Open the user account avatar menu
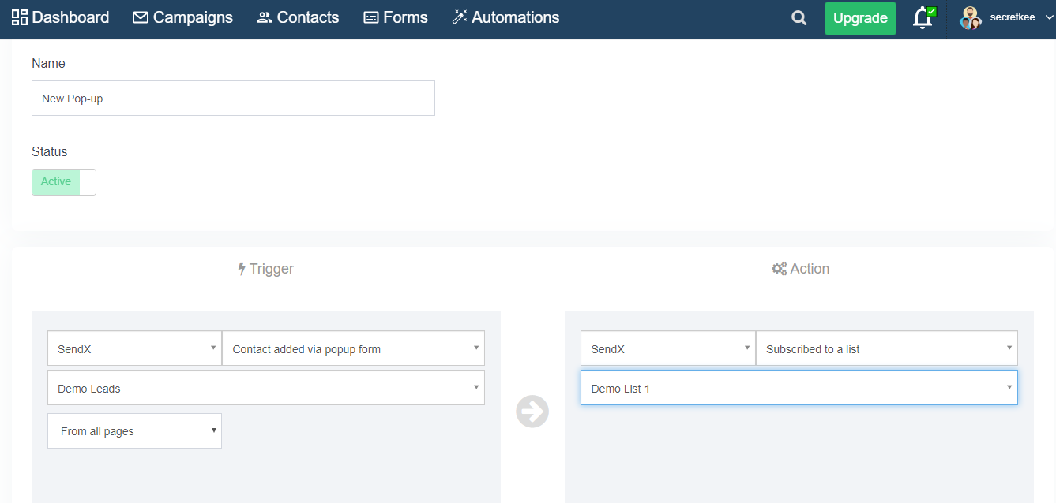Viewport: 1056px width, 503px height. [x=970, y=18]
